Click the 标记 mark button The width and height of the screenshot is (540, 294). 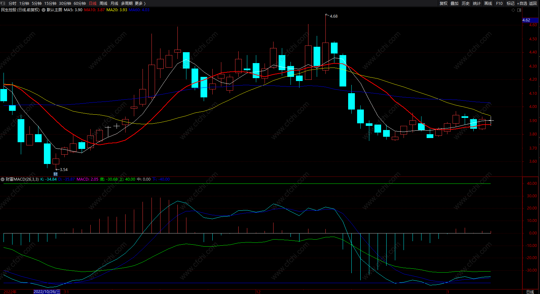point(511,4)
